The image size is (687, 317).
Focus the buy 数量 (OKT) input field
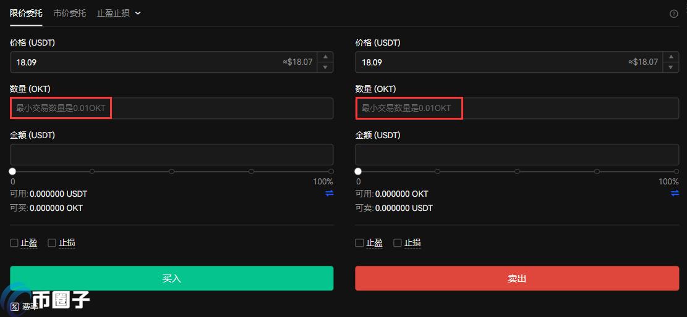click(172, 108)
